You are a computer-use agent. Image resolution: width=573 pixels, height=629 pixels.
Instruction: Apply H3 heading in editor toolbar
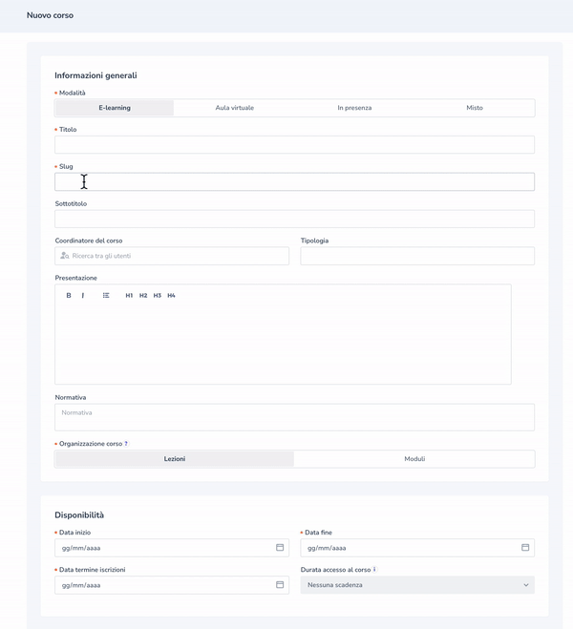[158, 296]
